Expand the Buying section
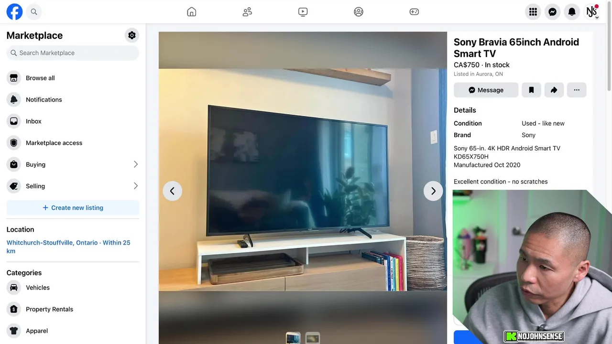The width and height of the screenshot is (612, 344). (x=73, y=164)
